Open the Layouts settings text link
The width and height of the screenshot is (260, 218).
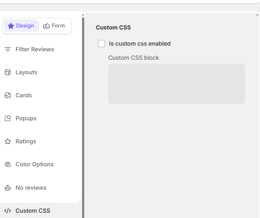26,72
